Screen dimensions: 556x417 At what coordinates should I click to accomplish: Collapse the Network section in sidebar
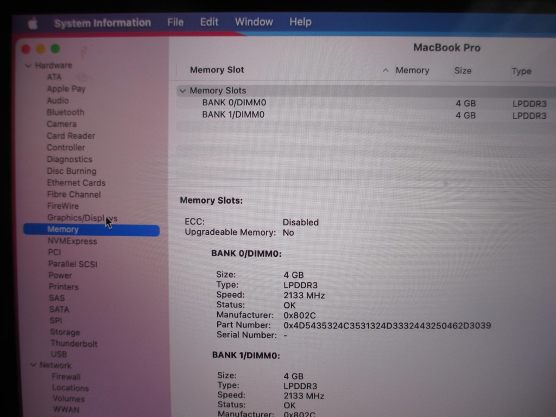coord(33,365)
